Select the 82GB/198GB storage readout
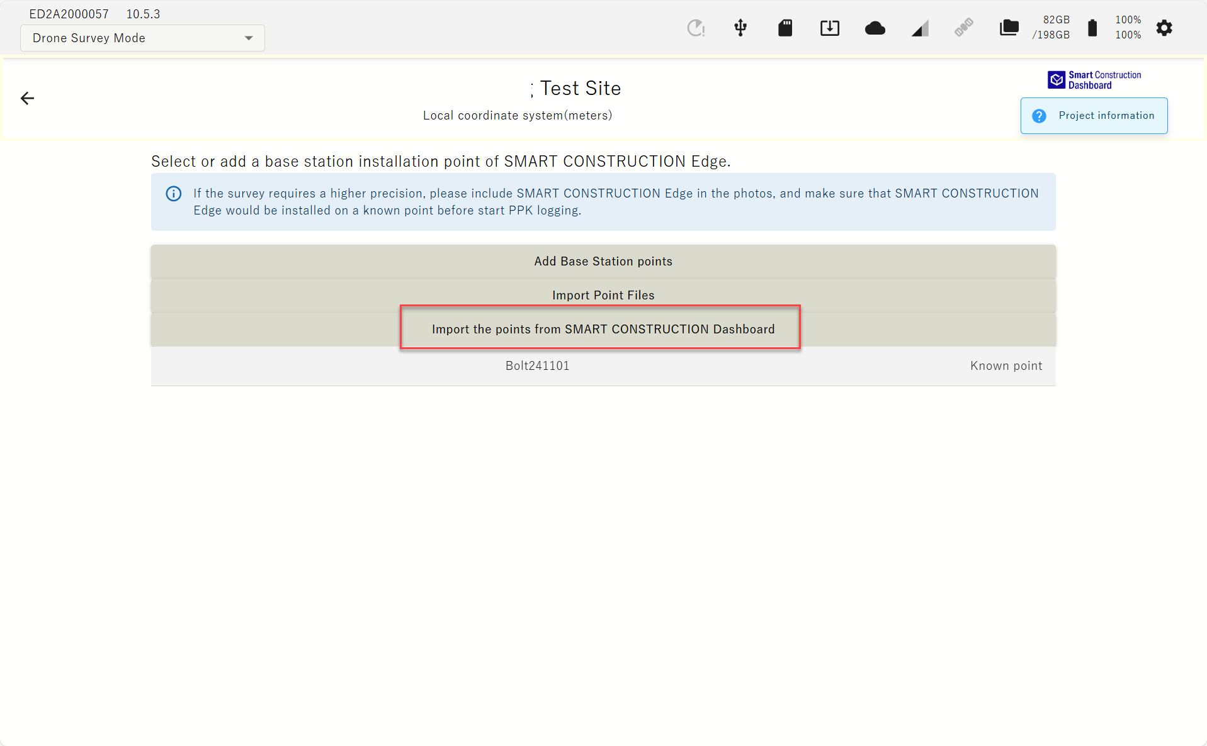Viewport: 1207px width, 746px height. (x=1051, y=28)
